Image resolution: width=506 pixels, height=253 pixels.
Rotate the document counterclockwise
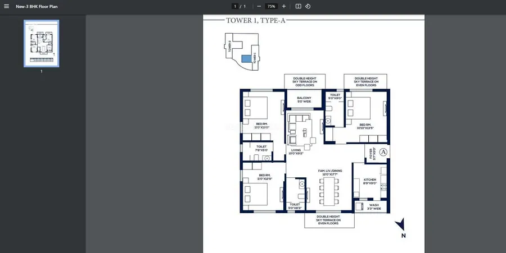pyautogui.click(x=308, y=6)
